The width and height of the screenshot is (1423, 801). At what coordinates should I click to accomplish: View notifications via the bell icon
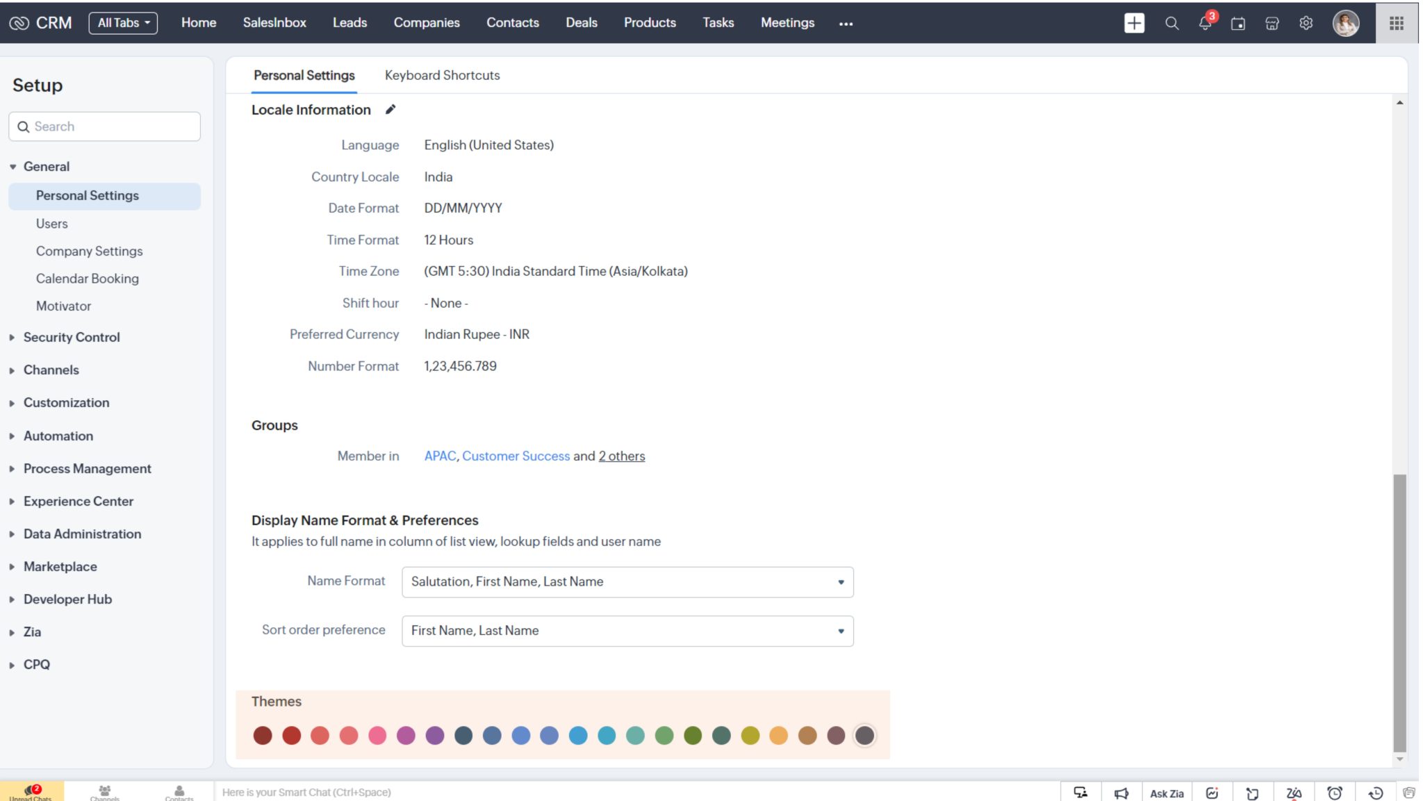coord(1204,23)
